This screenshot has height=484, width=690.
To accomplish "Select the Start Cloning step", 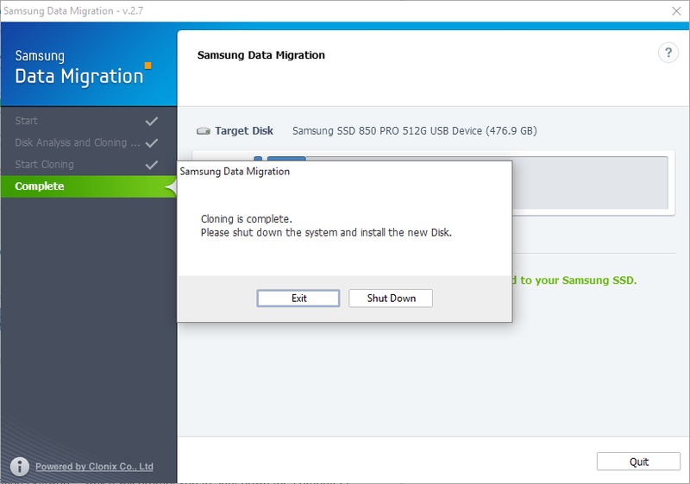I will (45, 165).
